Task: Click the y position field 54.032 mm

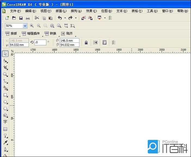Action: 19,45
